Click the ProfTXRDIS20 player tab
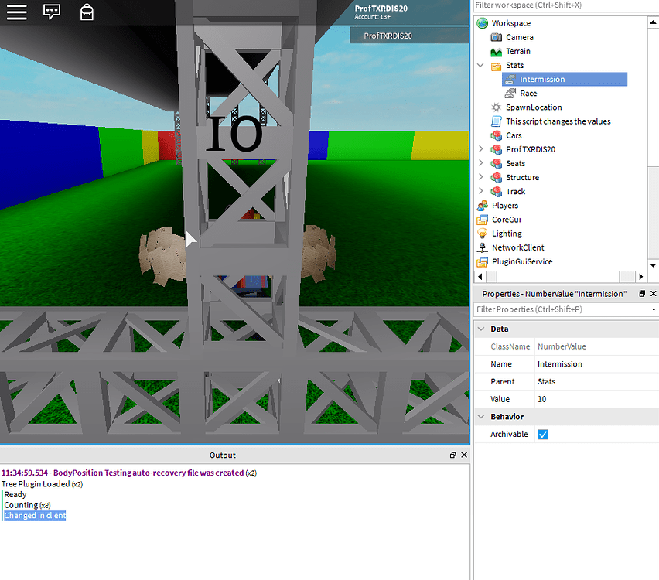The width and height of the screenshot is (659, 580). (408, 35)
